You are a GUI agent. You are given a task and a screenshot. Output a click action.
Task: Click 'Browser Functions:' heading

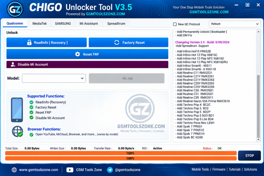[44, 129]
